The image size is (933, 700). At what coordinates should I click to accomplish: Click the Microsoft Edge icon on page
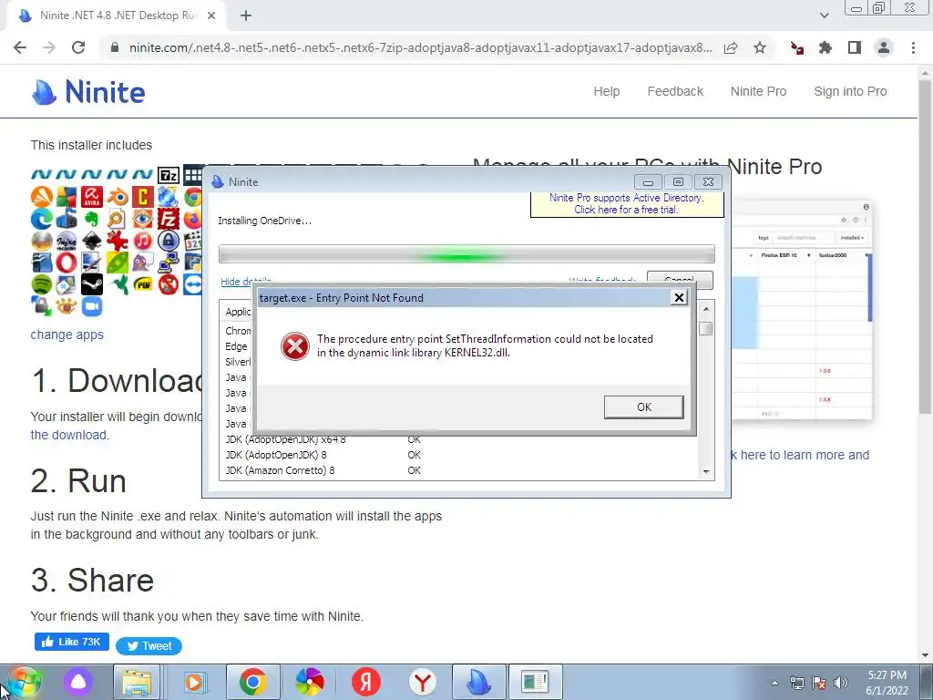42,219
